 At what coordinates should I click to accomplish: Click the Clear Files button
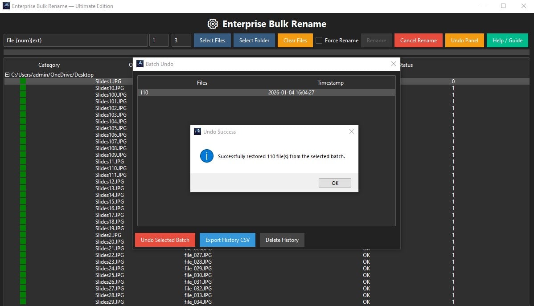[x=295, y=40]
